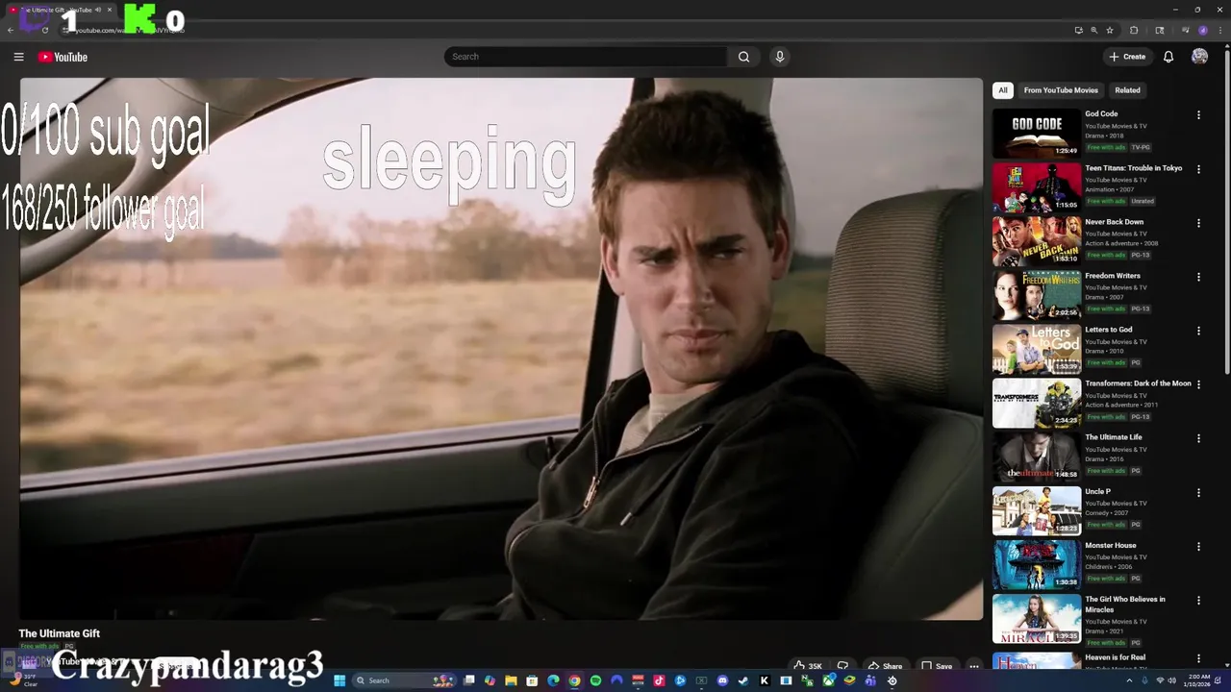Viewport: 1231px width, 692px height.
Task: Open the Transformers: Dark of the Moon thumbnail
Action: coord(1037,403)
